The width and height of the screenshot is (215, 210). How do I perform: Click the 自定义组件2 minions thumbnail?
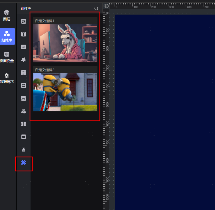[65, 92]
